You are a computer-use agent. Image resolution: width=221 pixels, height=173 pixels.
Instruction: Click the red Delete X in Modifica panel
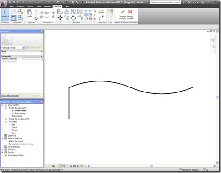point(94,19)
